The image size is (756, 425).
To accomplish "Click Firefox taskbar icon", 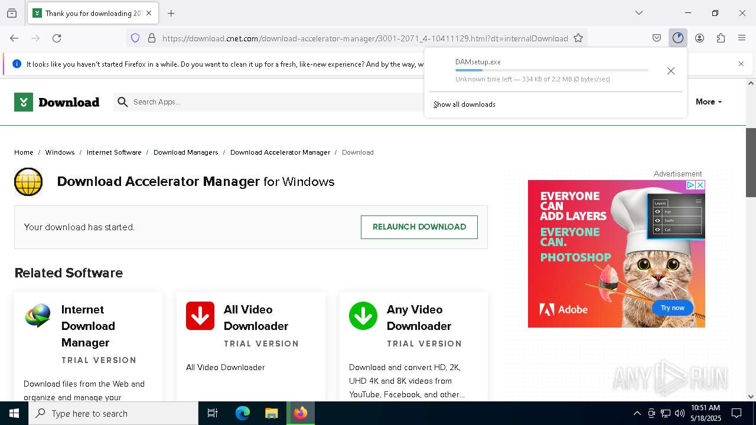I will (301, 413).
